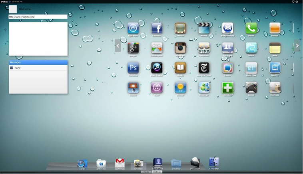
Task: Open the Share Files app
Action: (251, 68)
